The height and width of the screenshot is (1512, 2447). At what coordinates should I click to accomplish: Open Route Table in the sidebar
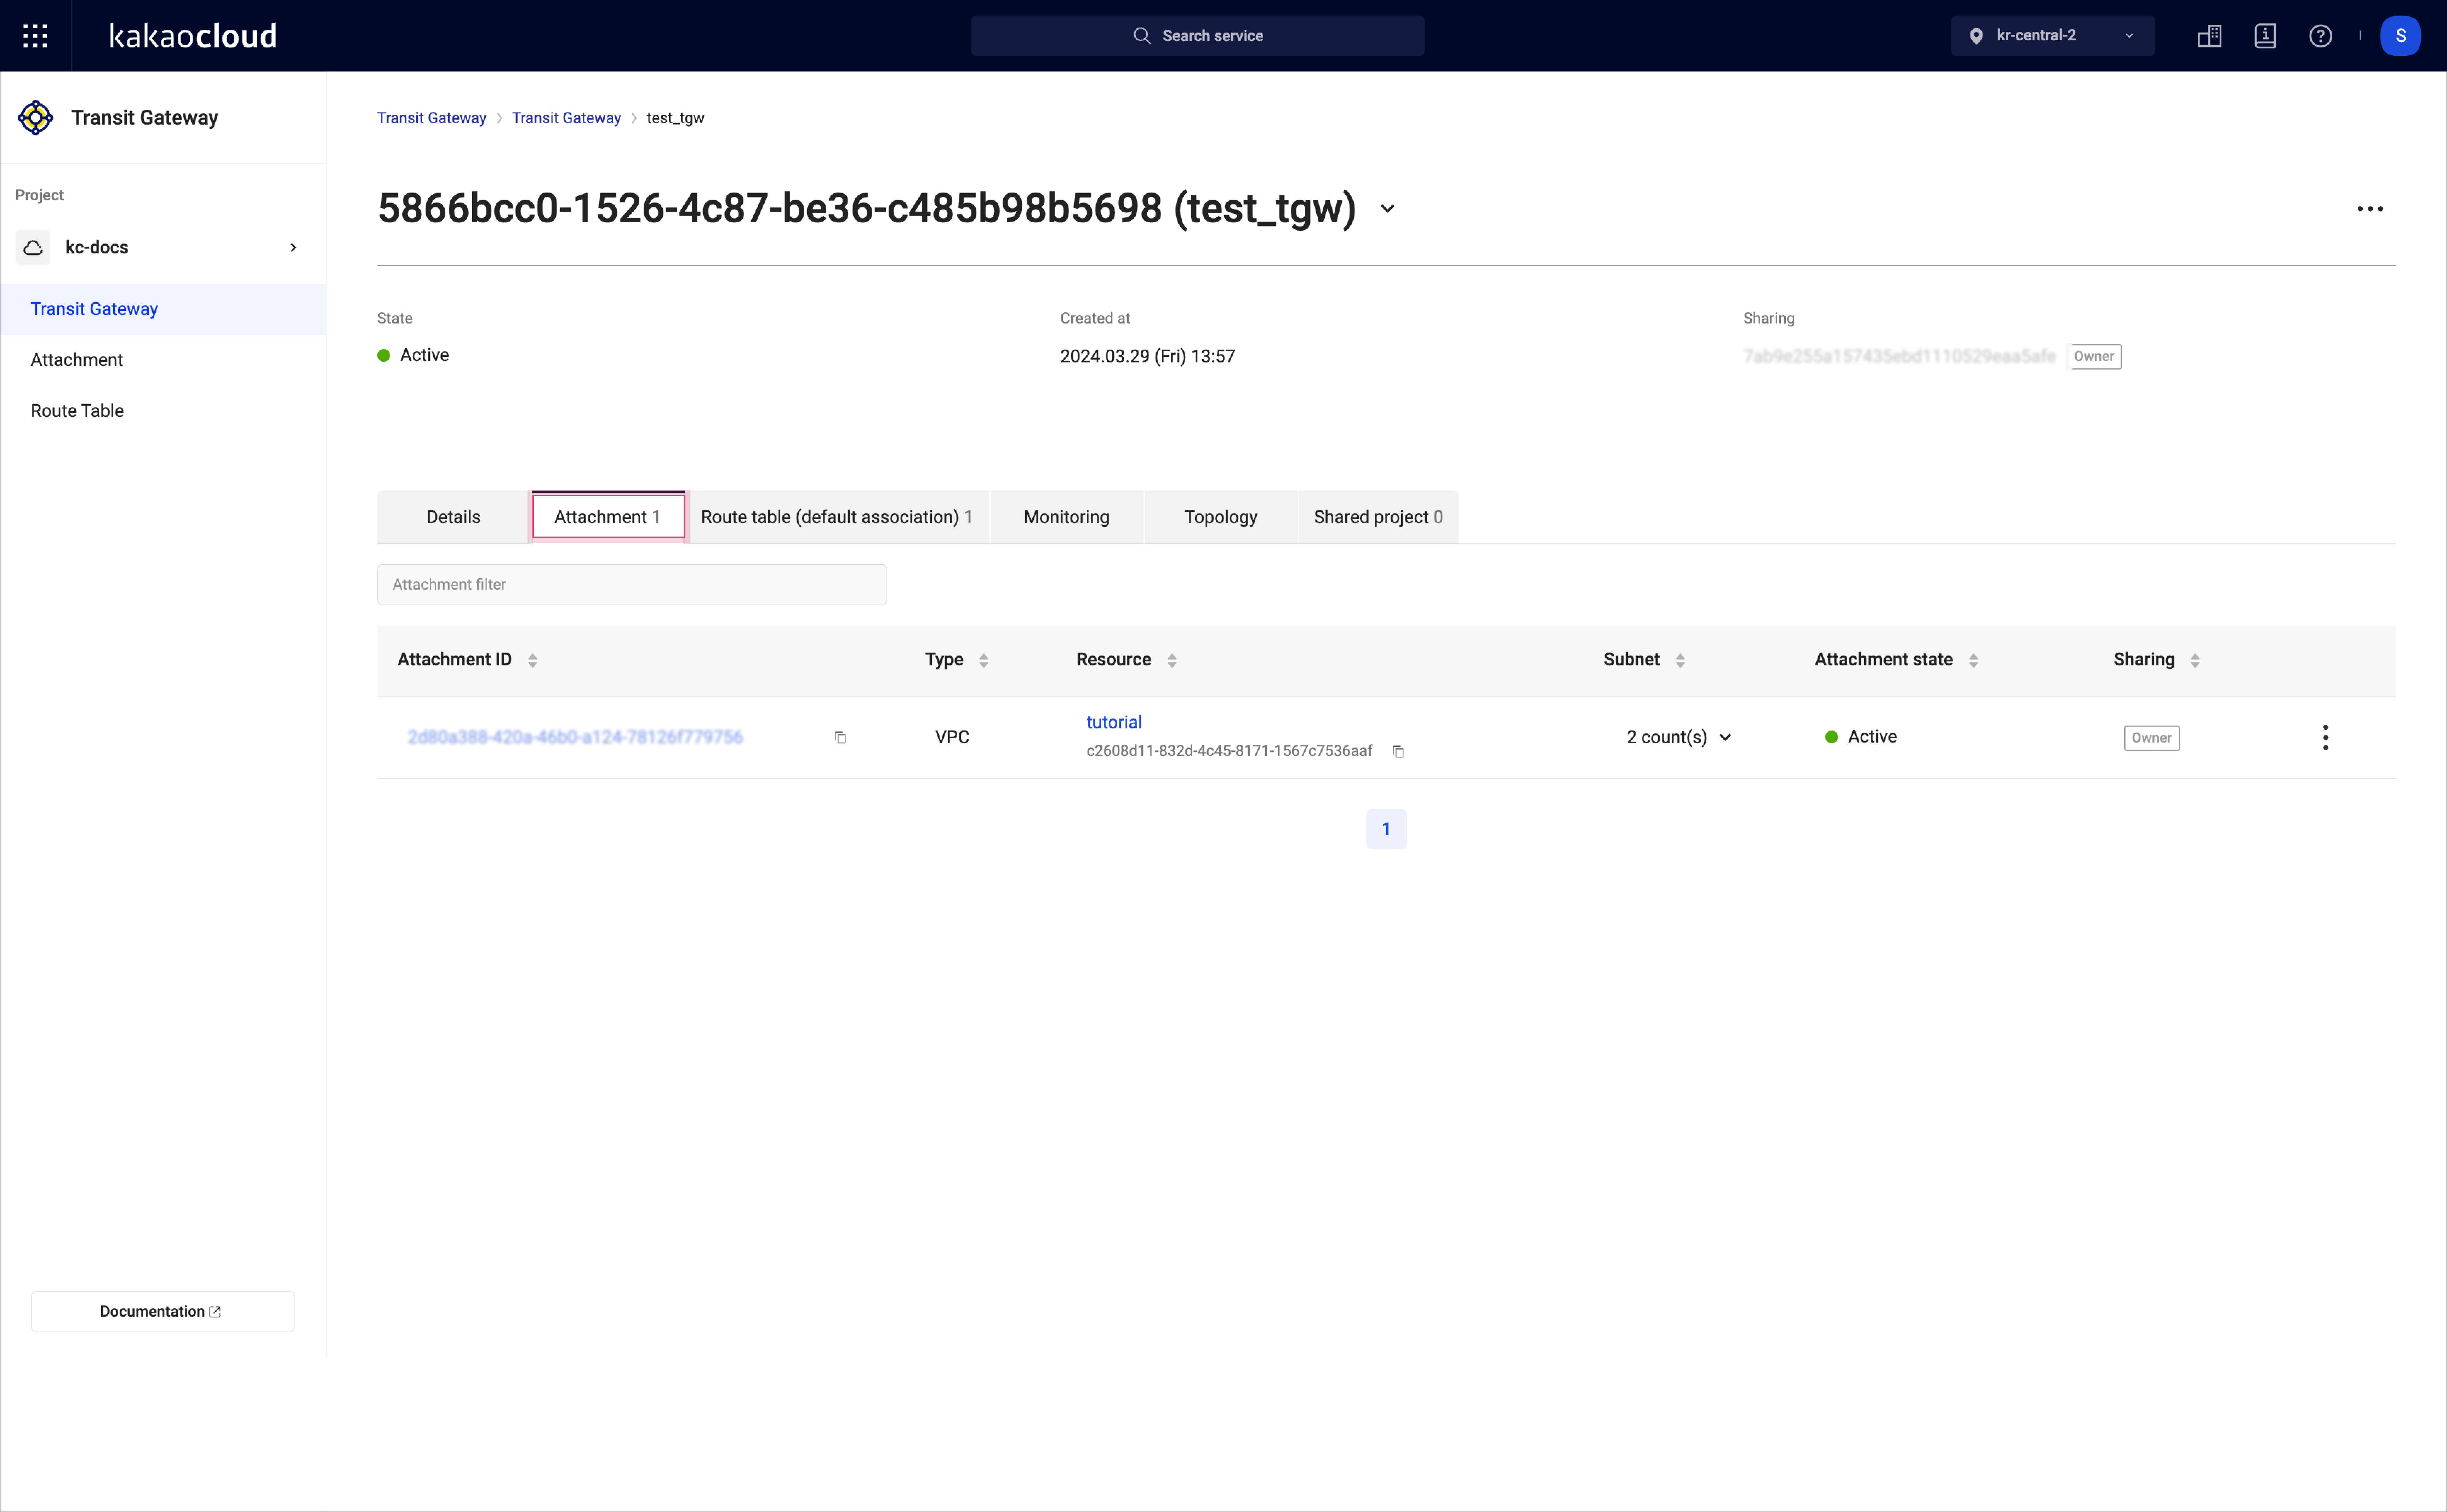point(163,411)
